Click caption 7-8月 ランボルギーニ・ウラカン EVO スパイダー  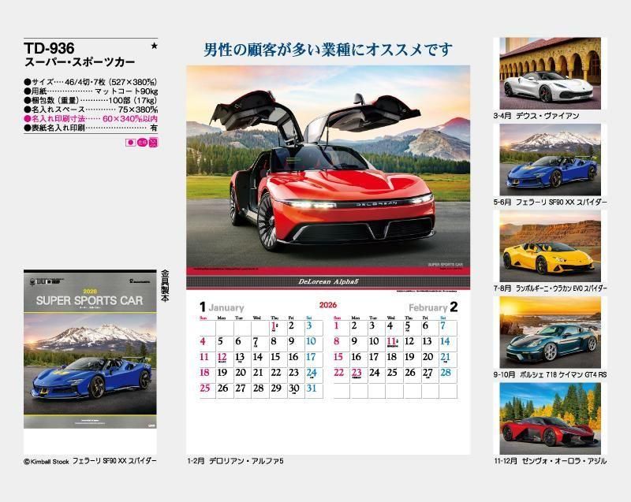pos(551,288)
